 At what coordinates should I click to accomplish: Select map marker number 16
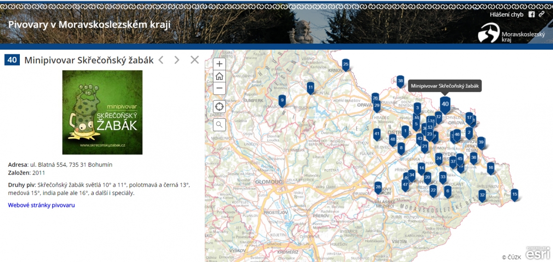tap(491, 168)
